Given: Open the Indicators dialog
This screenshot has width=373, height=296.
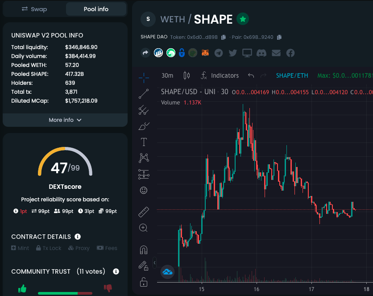Looking at the screenshot, I should pyautogui.click(x=220, y=75).
